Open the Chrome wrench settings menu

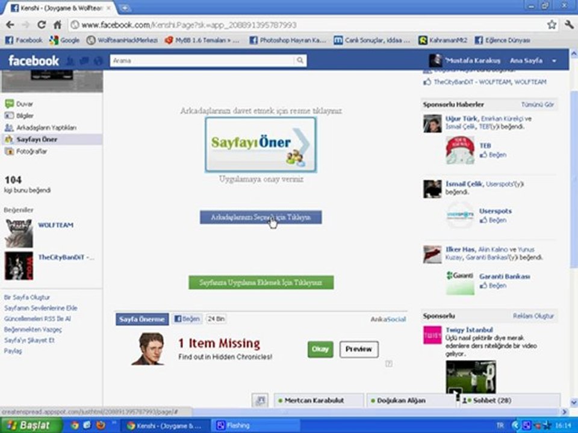click(569, 25)
